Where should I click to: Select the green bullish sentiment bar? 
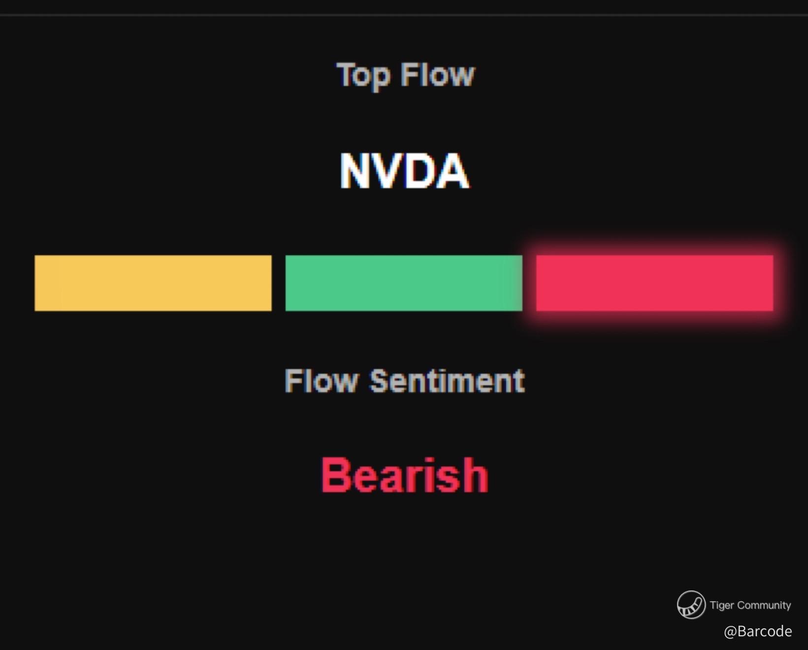[x=404, y=283]
